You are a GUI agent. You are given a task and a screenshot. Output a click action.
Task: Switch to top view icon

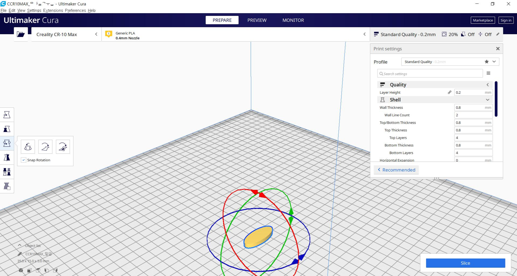pyautogui.click(x=38, y=270)
